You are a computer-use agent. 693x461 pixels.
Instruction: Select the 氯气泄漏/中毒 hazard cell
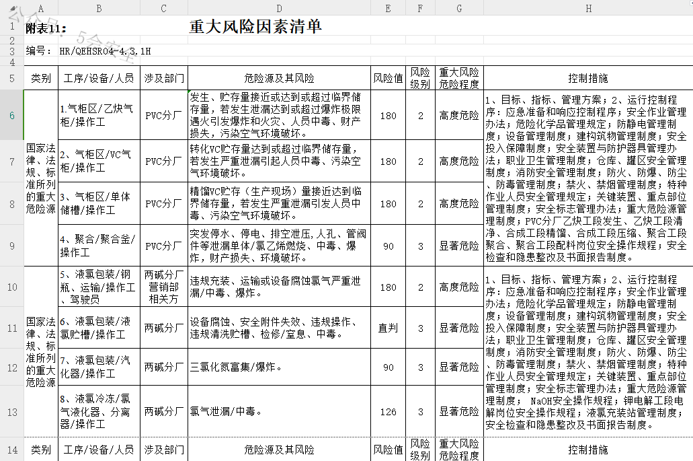tap(279, 412)
